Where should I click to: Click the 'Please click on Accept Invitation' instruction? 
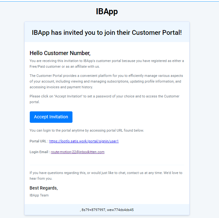[x=104, y=96]
